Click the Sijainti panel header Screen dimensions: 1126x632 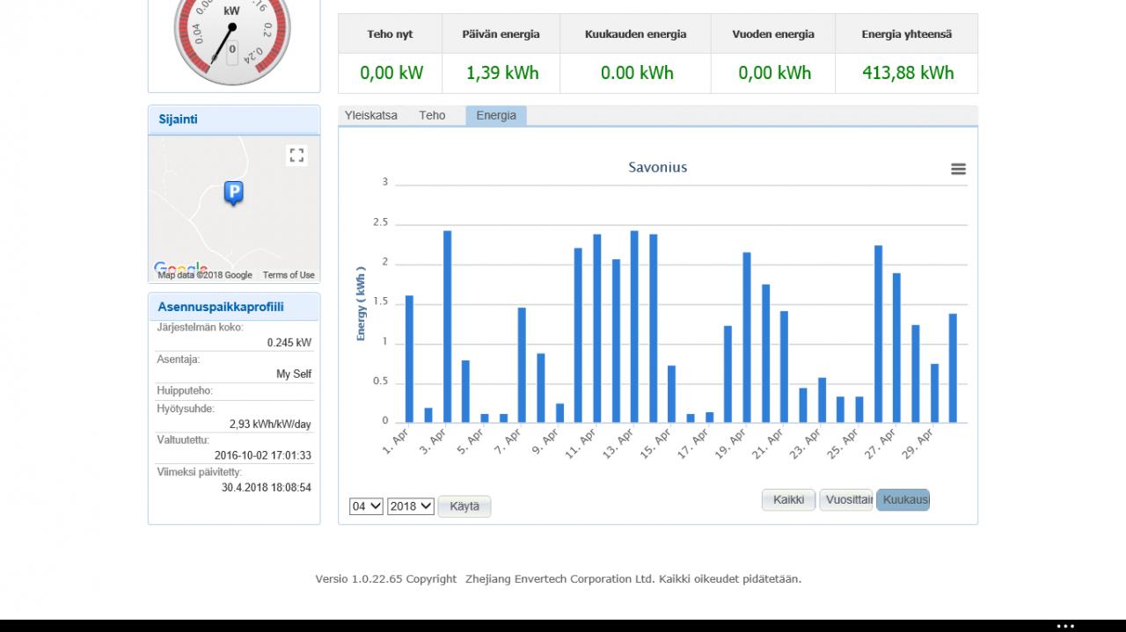point(234,120)
